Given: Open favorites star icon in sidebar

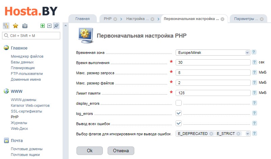Looking at the screenshot, I should [x=15, y=26].
